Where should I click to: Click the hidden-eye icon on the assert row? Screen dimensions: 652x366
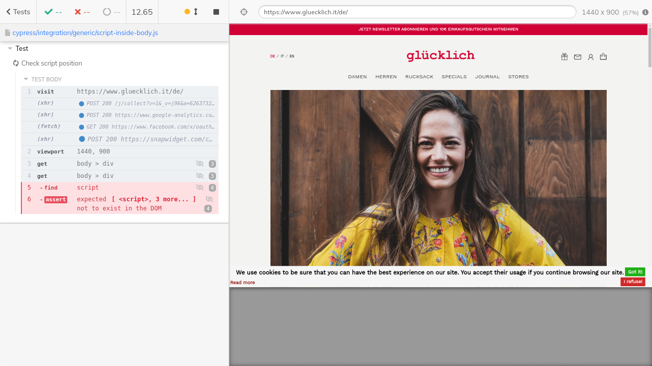click(209, 199)
